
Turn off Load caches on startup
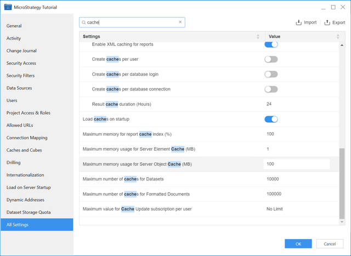pyautogui.click(x=271, y=119)
